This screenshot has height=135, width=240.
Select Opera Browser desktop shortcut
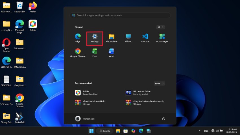point(6,45)
